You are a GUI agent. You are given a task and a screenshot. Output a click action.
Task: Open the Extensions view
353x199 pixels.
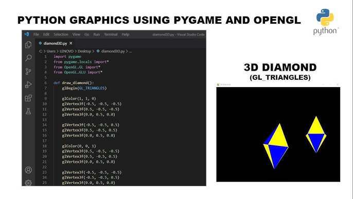pyautogui.click(x=28, y=98)
